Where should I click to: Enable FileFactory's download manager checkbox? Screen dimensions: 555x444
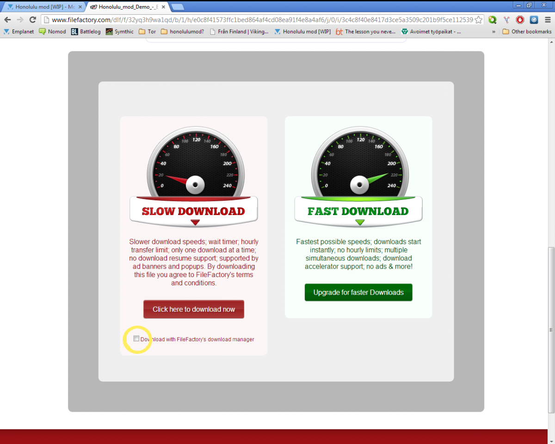(x=136, y=339)
